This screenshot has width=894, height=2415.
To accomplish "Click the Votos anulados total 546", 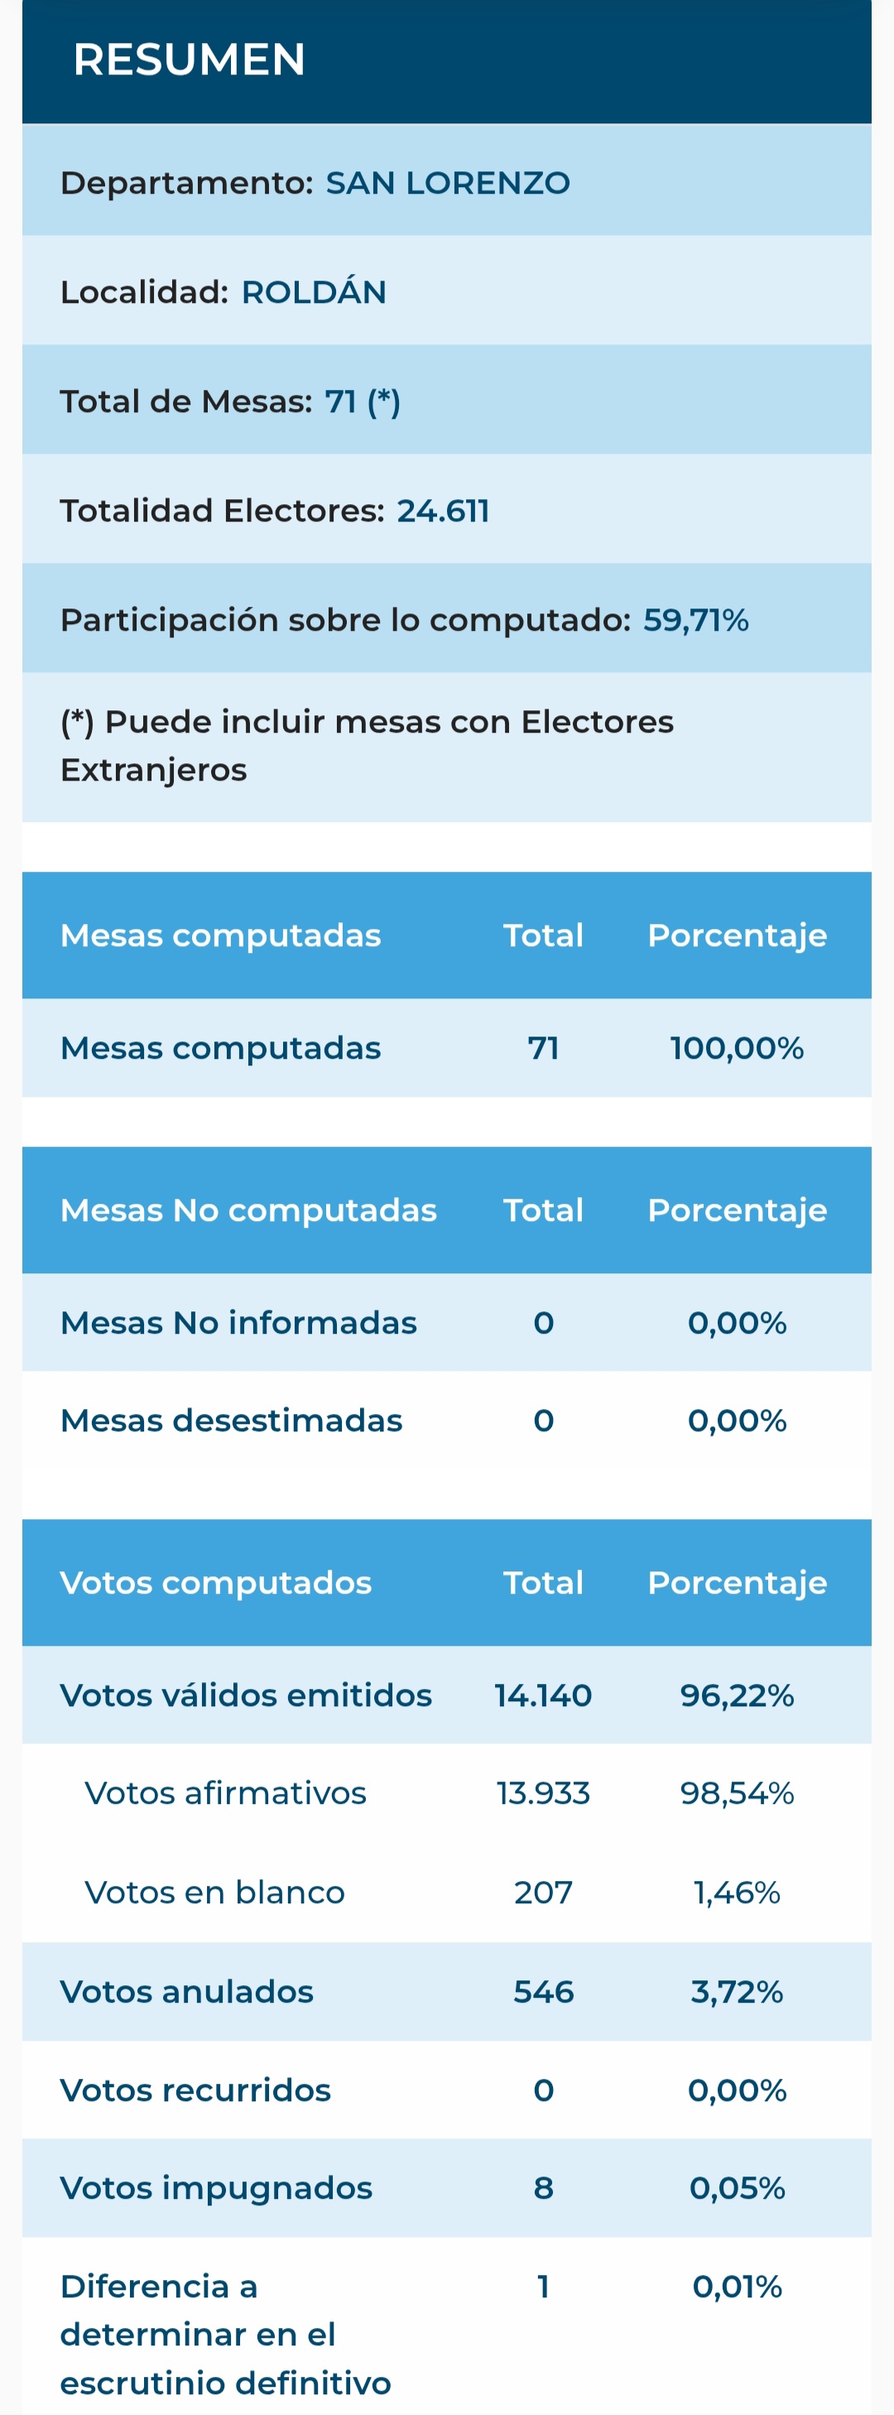I will [542, 1990].
